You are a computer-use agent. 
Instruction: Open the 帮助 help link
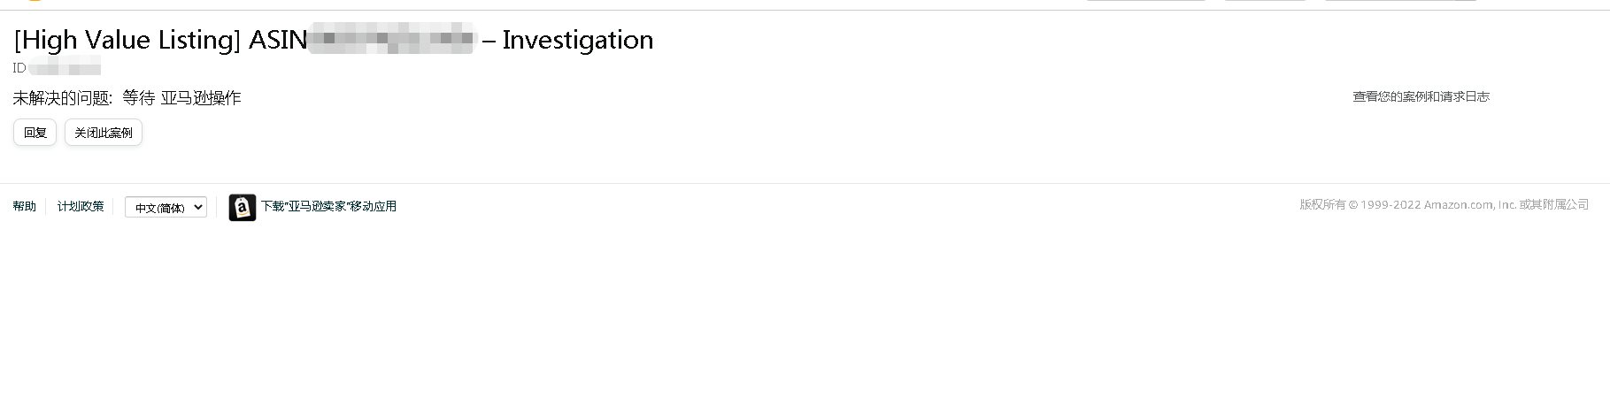coord(25,206)
